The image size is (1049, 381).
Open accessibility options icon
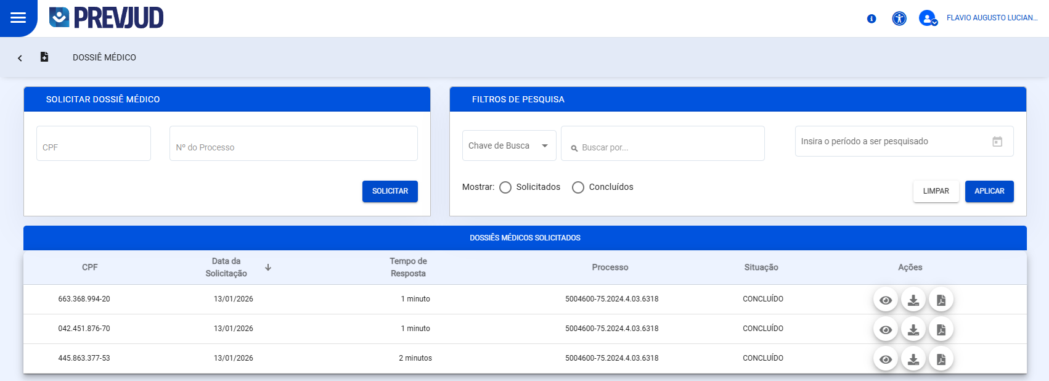coord(899,18)
